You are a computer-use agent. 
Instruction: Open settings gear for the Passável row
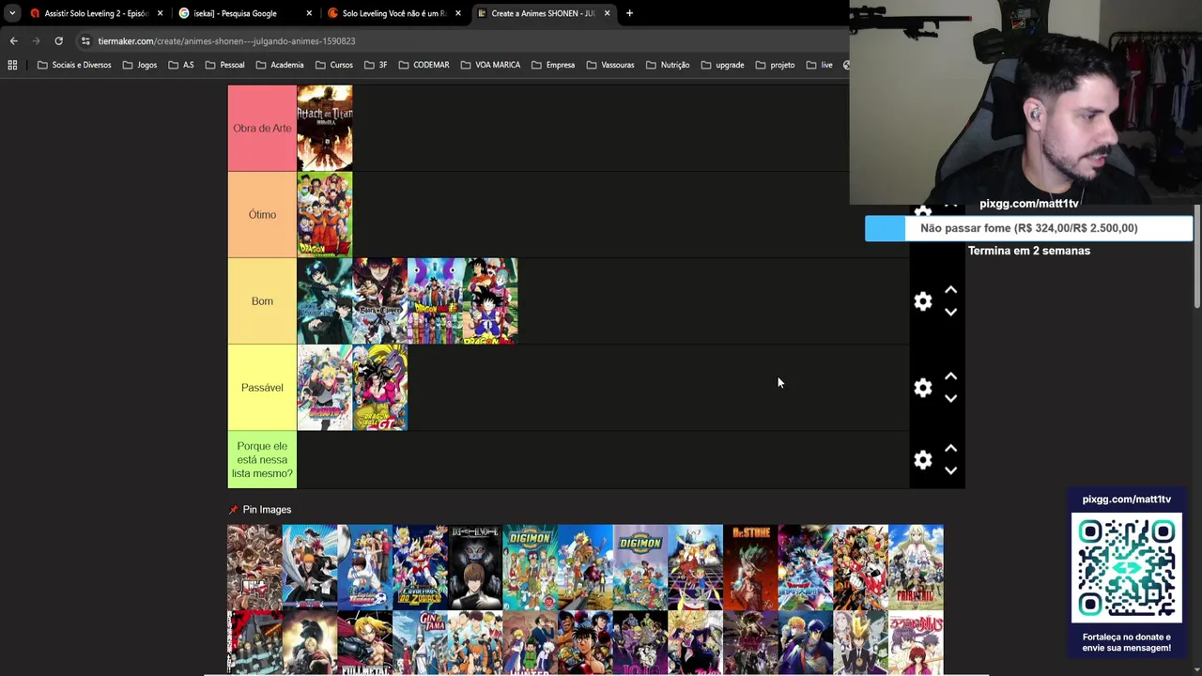click(923, 387)
